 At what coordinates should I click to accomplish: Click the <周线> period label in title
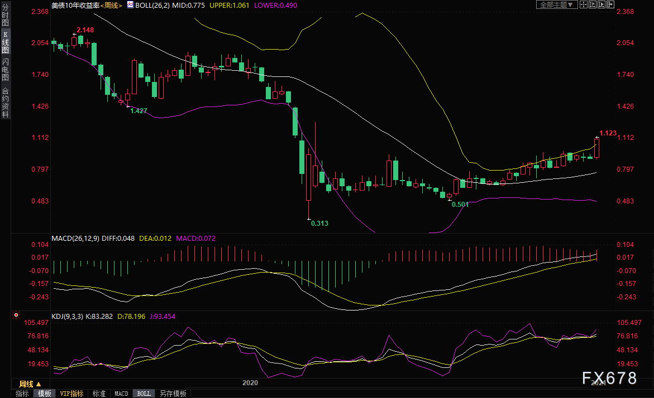point(111,6)
